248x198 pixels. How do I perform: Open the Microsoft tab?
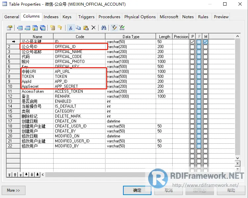coord(169,17)
